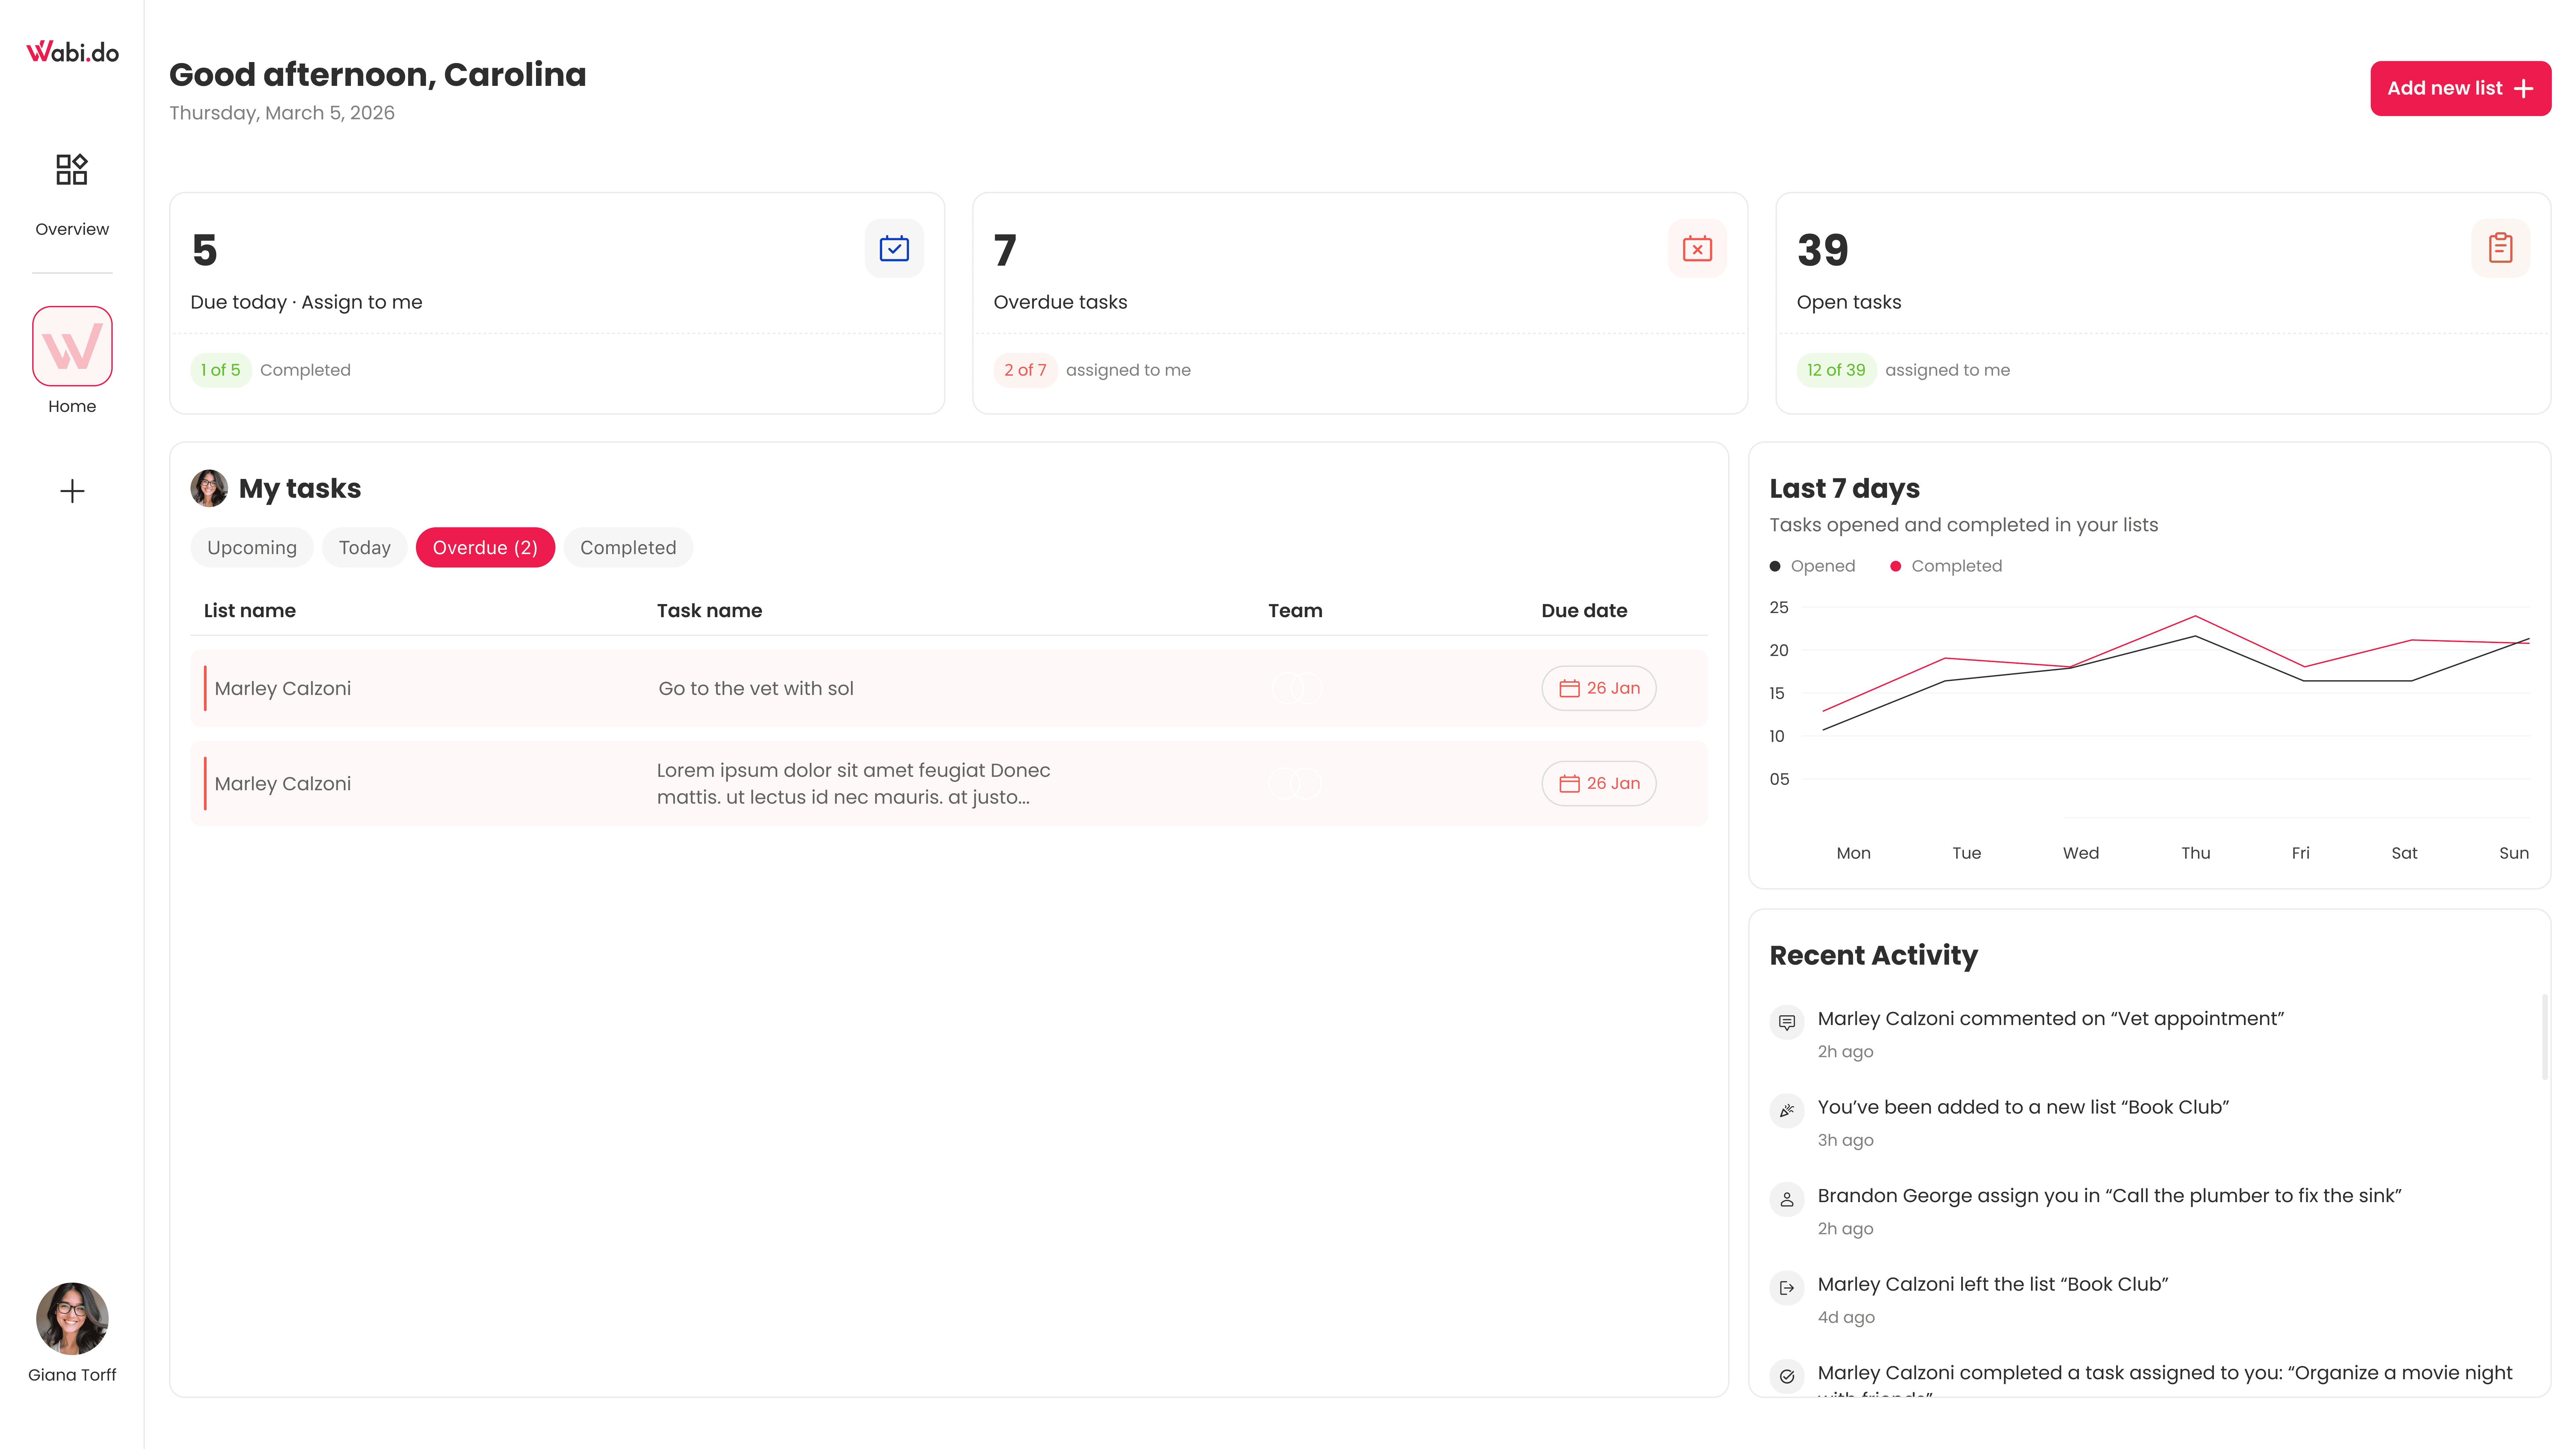Image resolution: width=2576 pixels, height=1449 pixels.
Task: Click the '12 of 39' assigned badge
Action: [1836, 370]
